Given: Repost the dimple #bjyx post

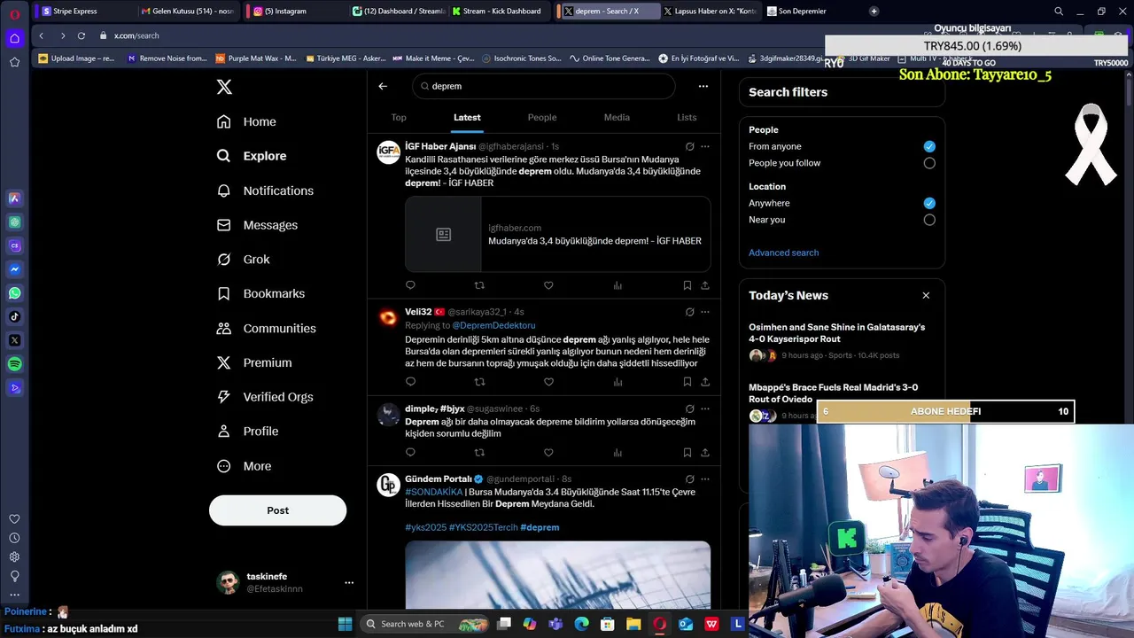Looking at the screenshot, I should (479, 453).
